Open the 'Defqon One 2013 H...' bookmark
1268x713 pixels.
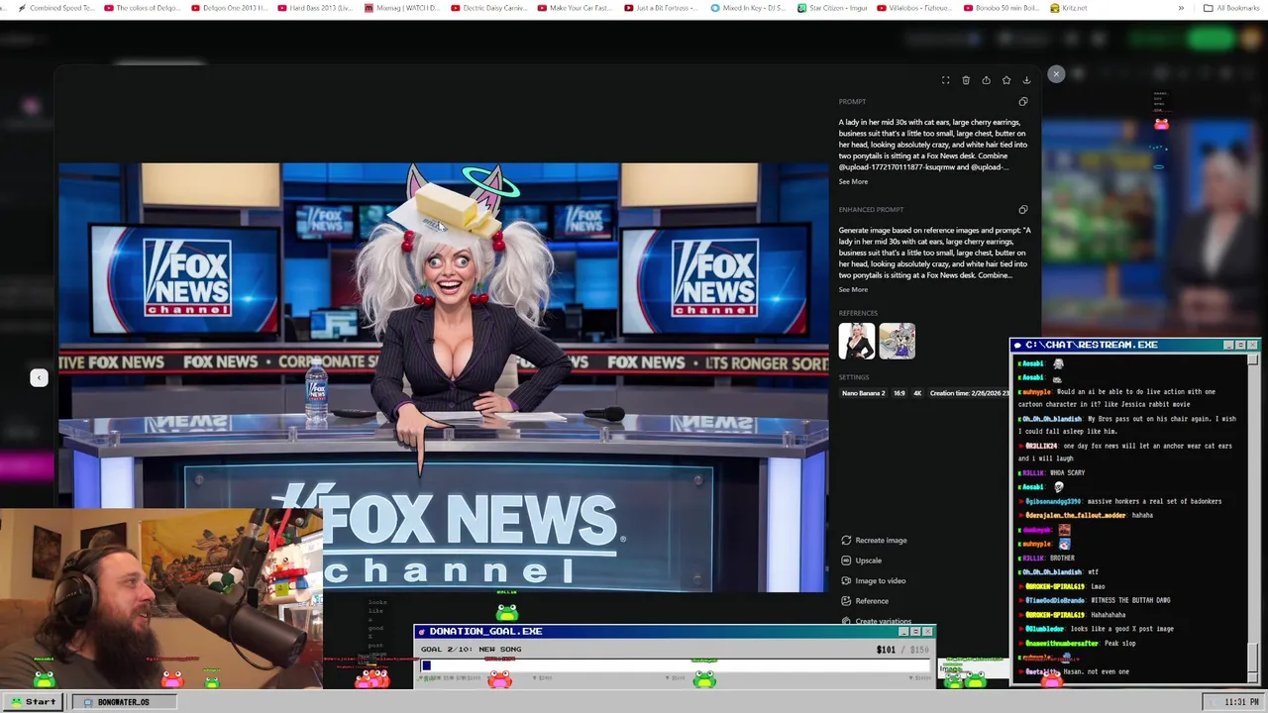229,8
